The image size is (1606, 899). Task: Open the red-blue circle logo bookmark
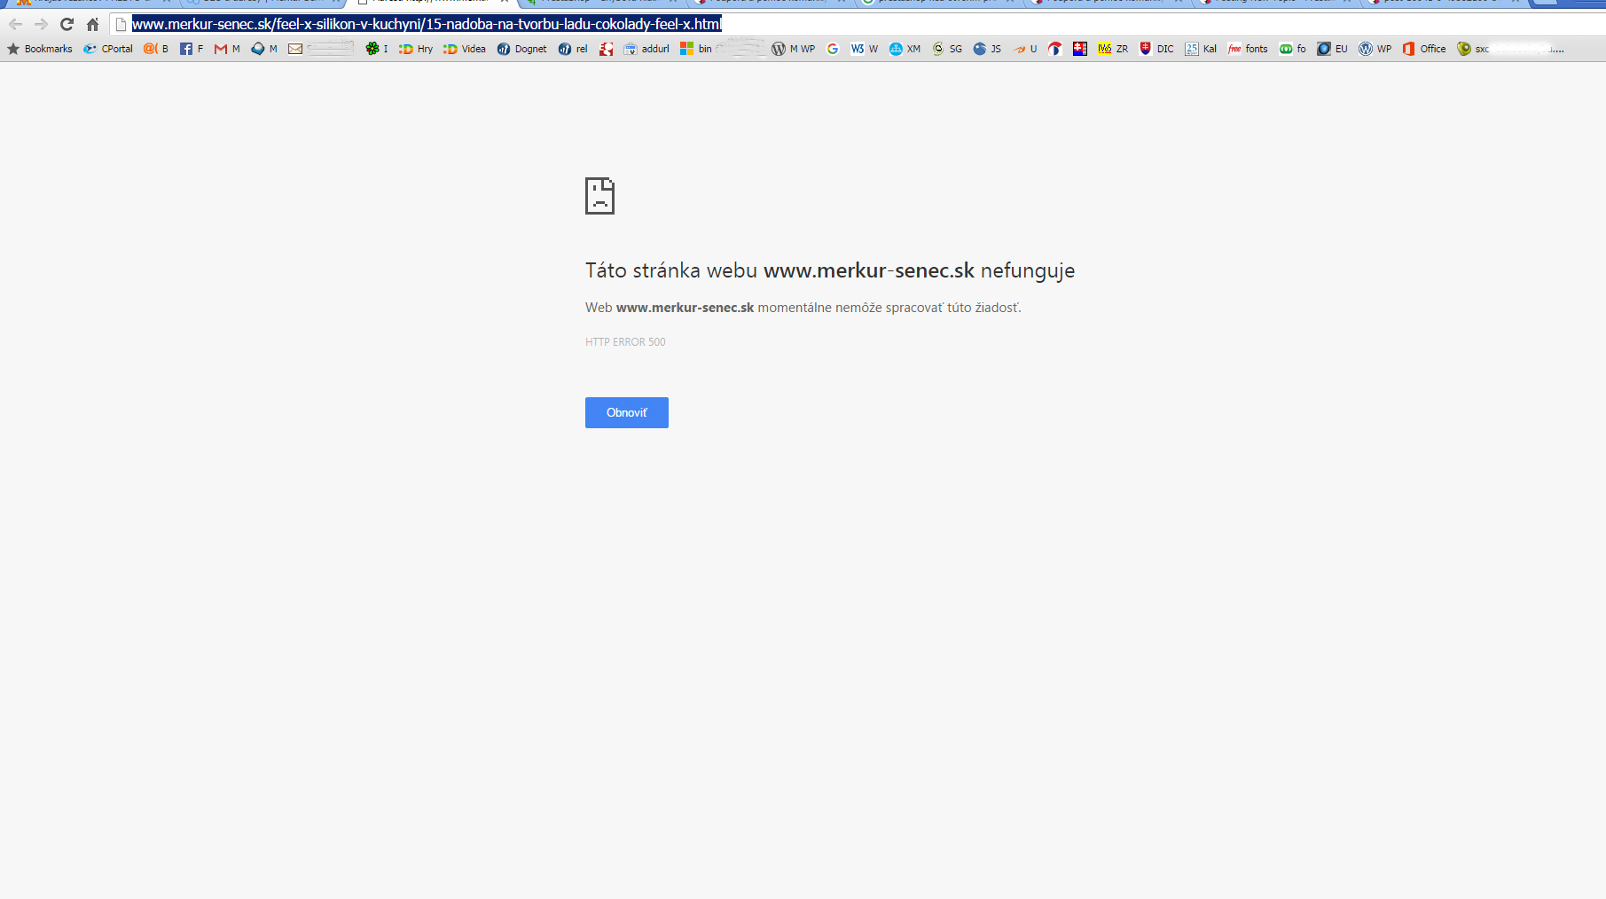point(1055,49)
